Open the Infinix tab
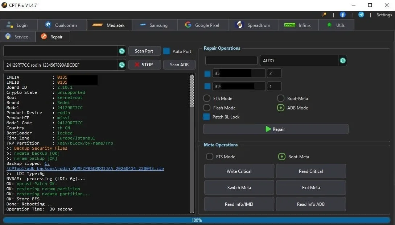This screenshot has width=395, height=225. pyautogui.click(x=299, y=25)
